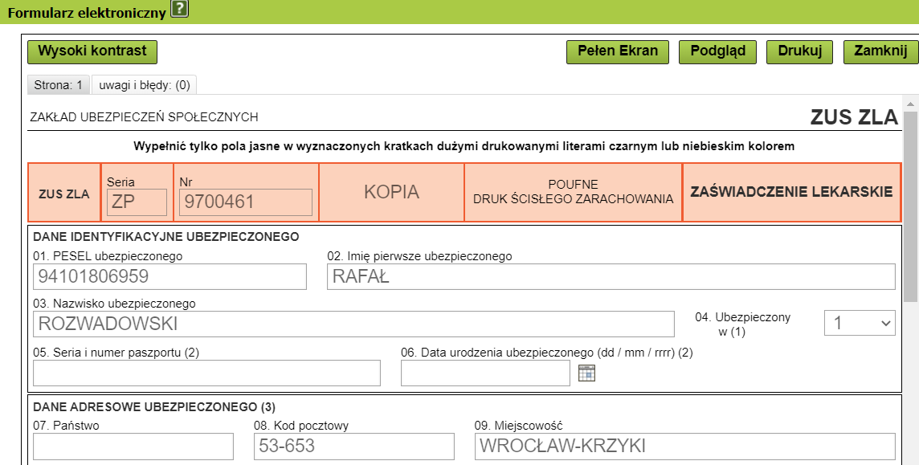The image size is (919, 465).
Task: Click the KOPIA label
Action: pyautogui.click(x=391, y=192)
